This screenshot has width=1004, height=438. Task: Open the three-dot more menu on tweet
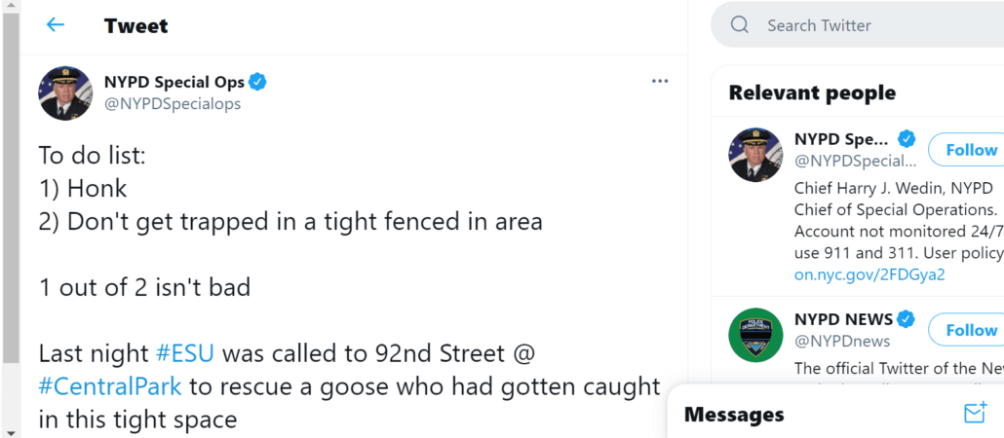(660, 81)
